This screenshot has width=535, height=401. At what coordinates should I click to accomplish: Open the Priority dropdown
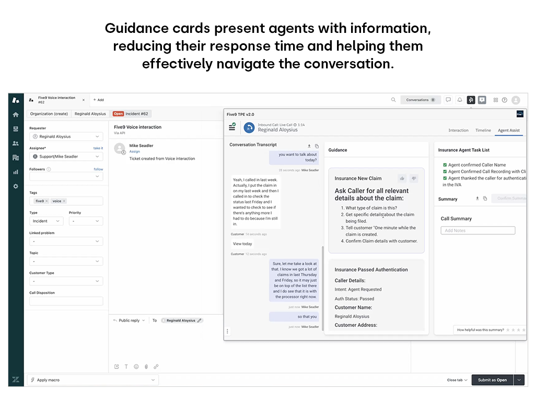tap(86, 221)
